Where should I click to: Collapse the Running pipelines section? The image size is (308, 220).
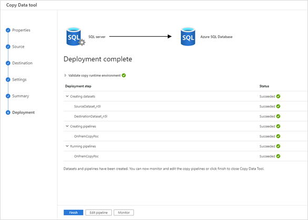coord(67,146)
